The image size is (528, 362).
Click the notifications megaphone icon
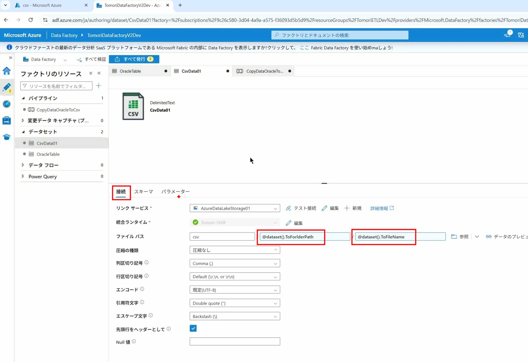pos(507,35)
